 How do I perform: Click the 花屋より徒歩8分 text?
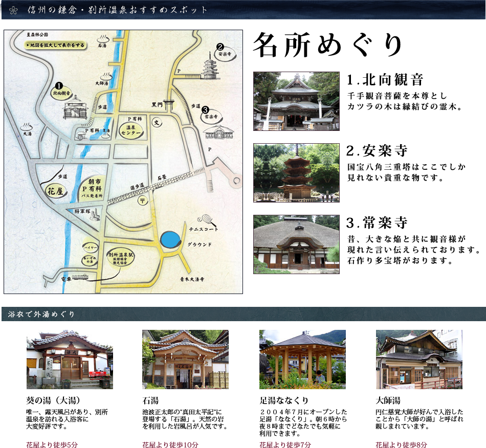(x=402, y=444)
